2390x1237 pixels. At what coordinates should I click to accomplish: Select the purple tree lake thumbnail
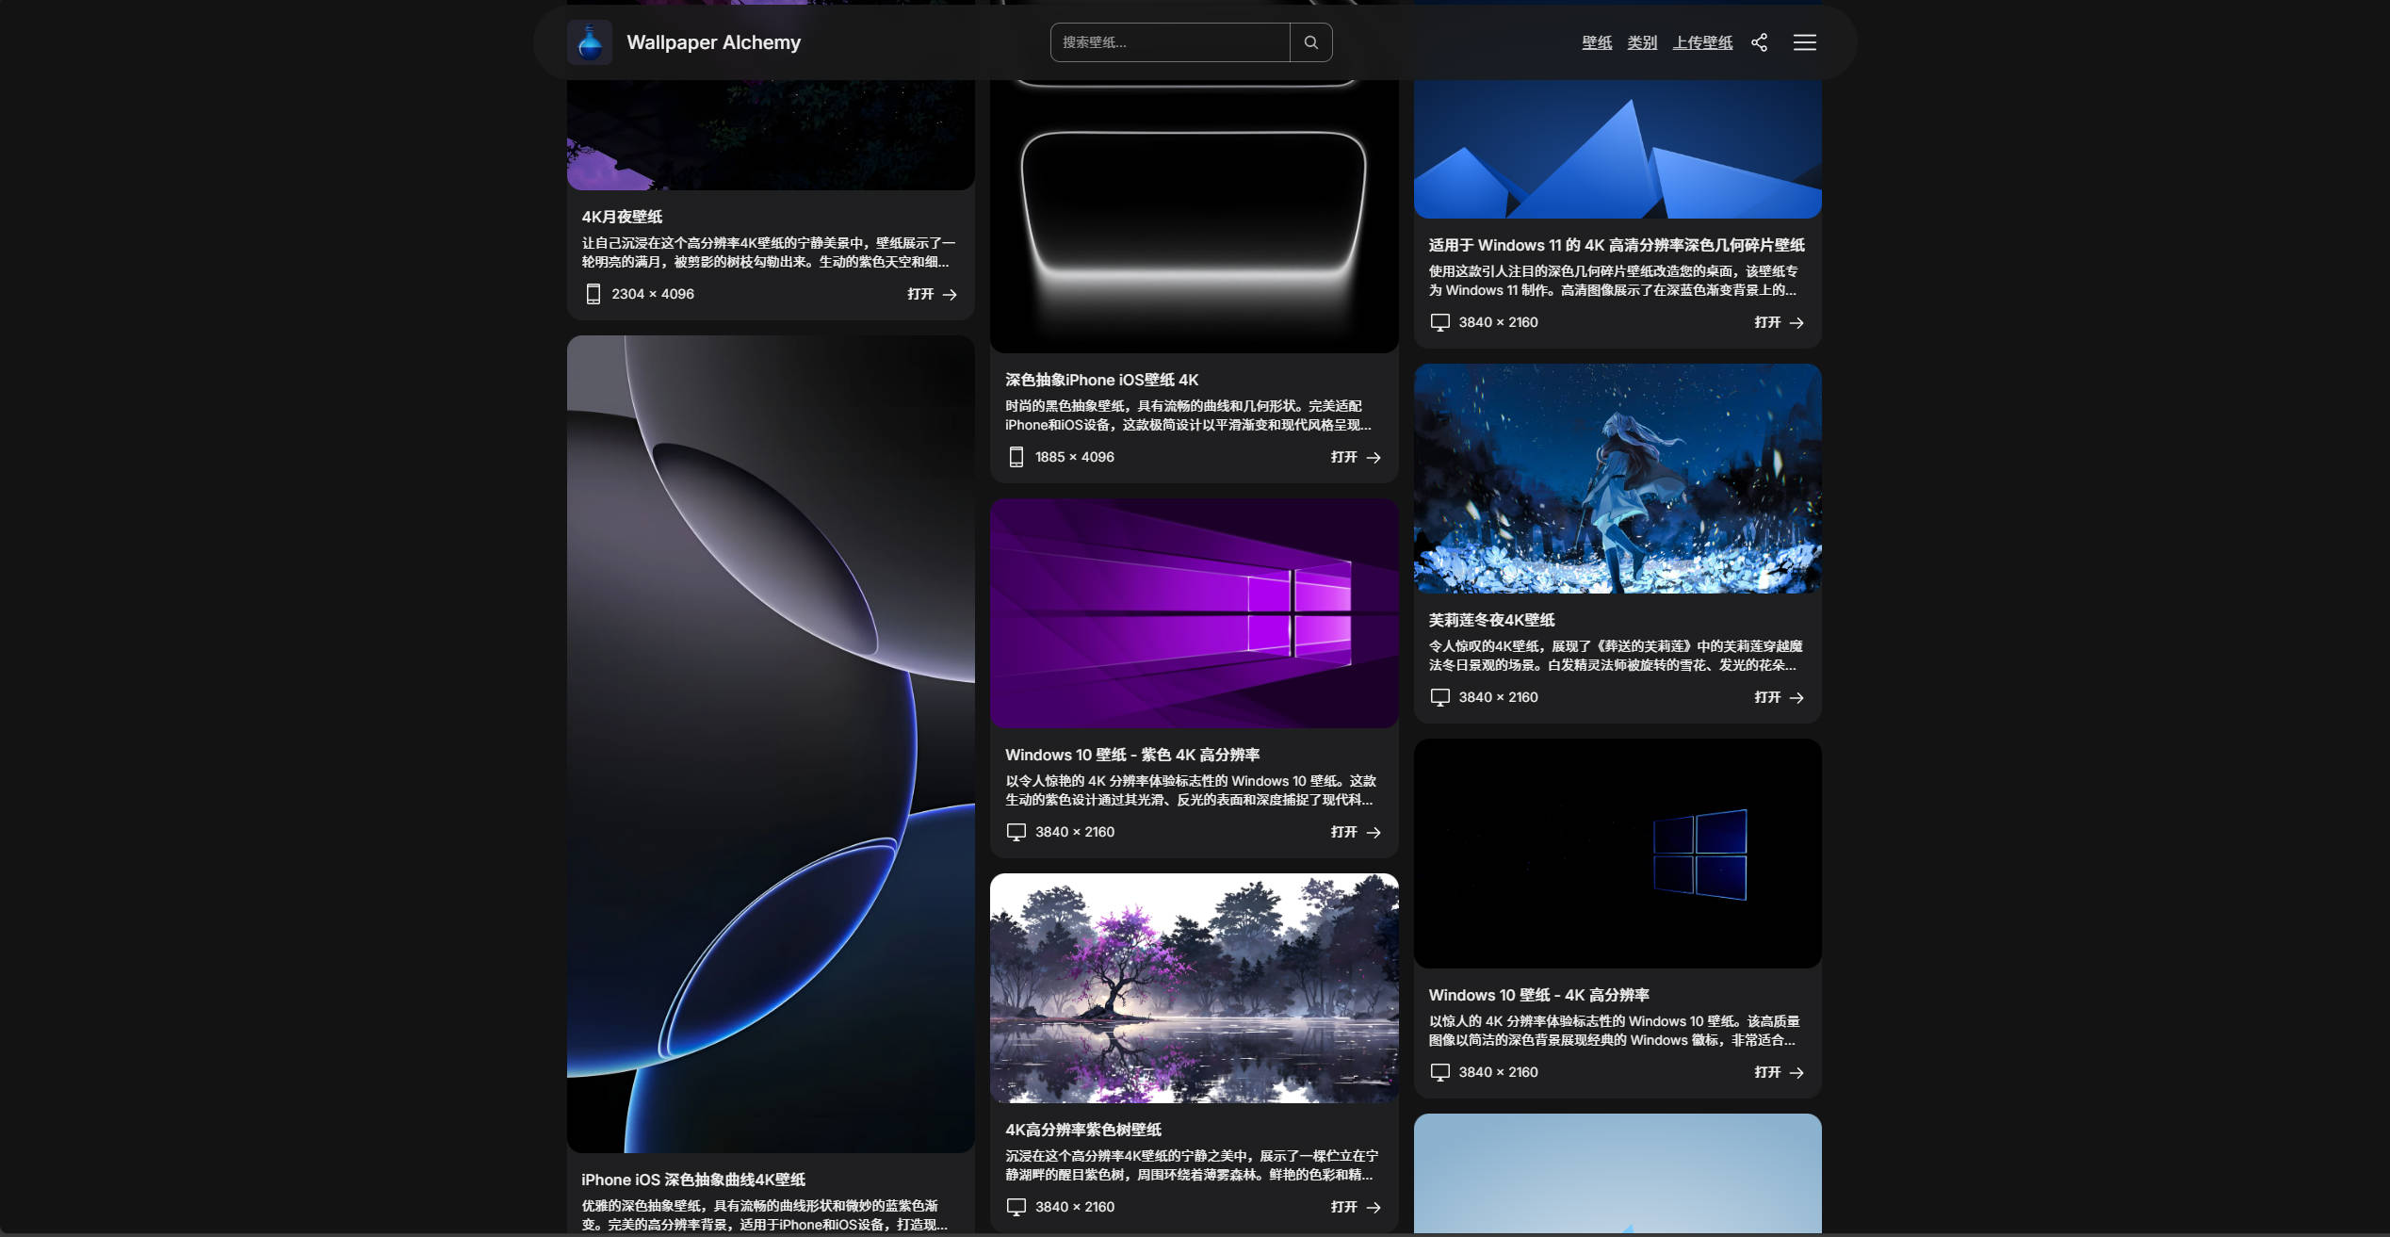[x=1194, y=988]
